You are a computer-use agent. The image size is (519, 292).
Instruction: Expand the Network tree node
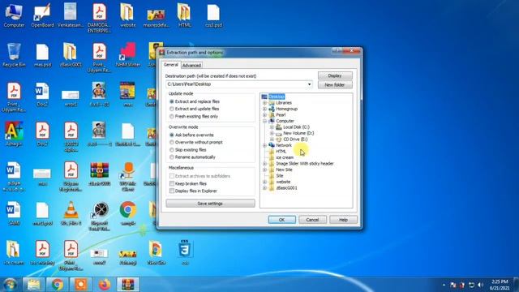(265, 145)
